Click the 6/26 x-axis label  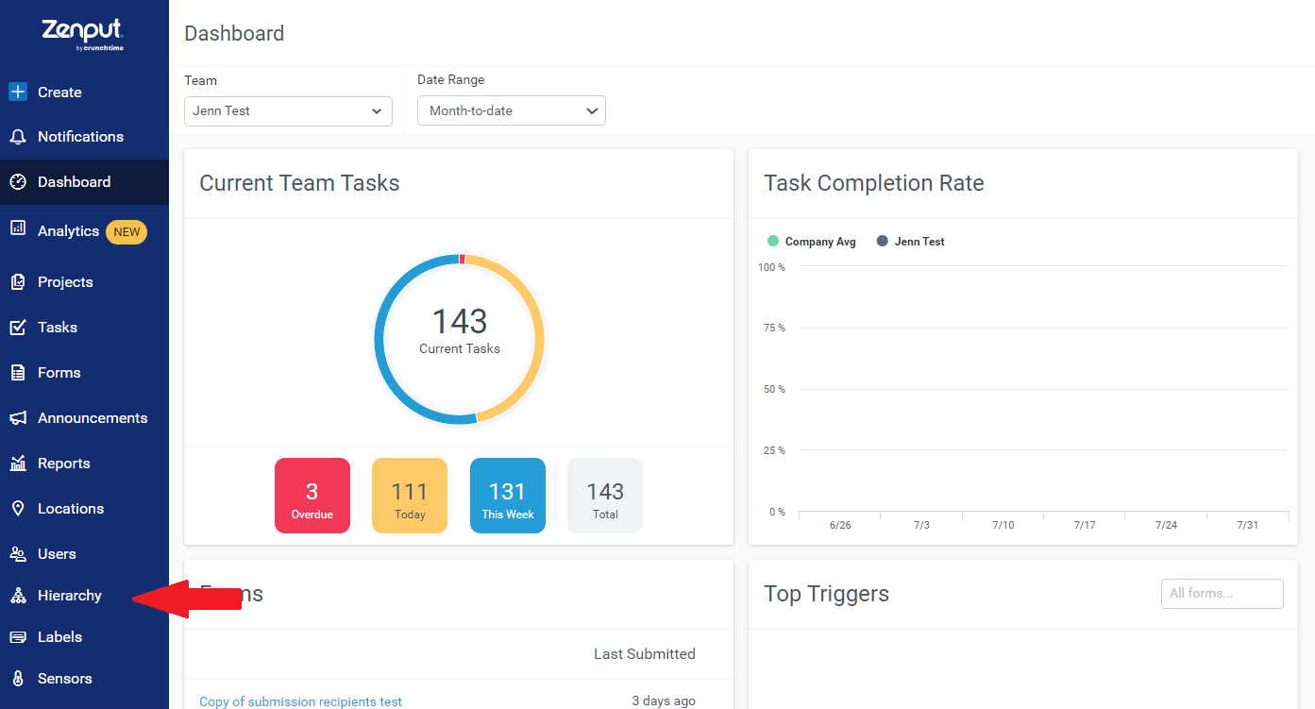click(840, 525)
